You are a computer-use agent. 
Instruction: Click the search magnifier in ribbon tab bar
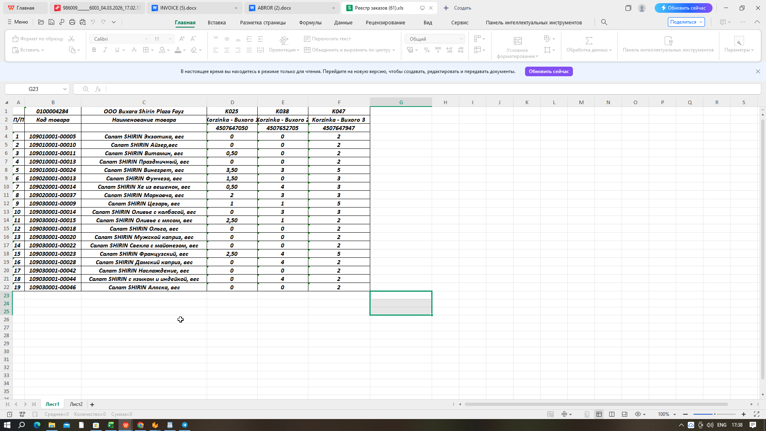pyautogui.click(x=604, y=22)
